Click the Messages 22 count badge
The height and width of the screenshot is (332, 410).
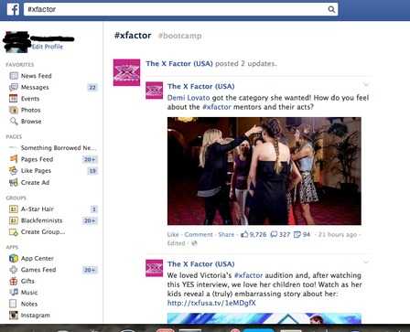(92, 88)
